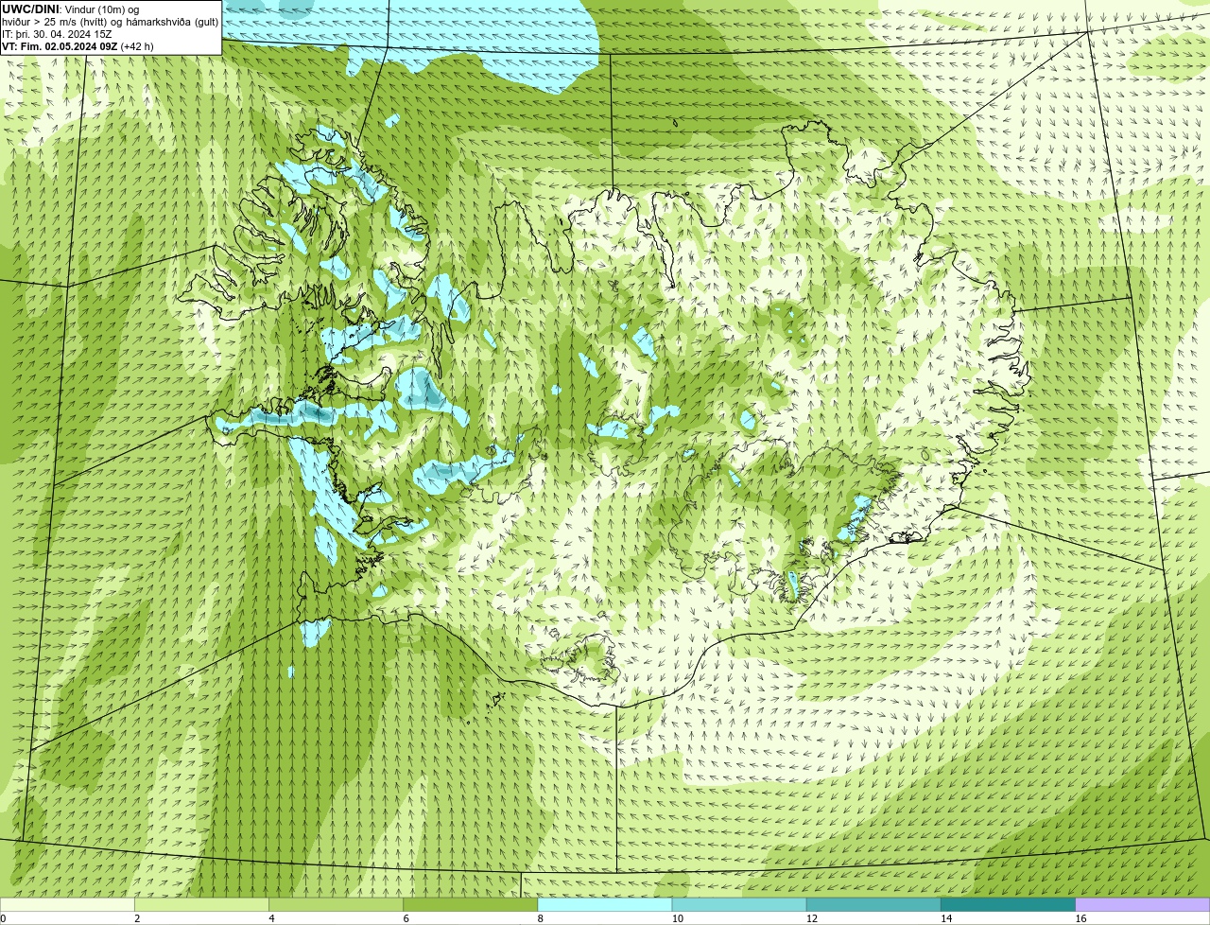Click the "IT: þri. 30. 04. 2024 15Z" line

coord(58,34)
